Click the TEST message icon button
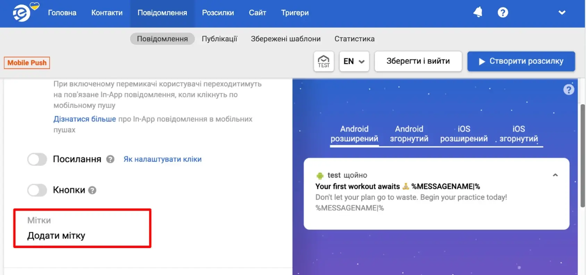The image size is (586, 275). 324,61
